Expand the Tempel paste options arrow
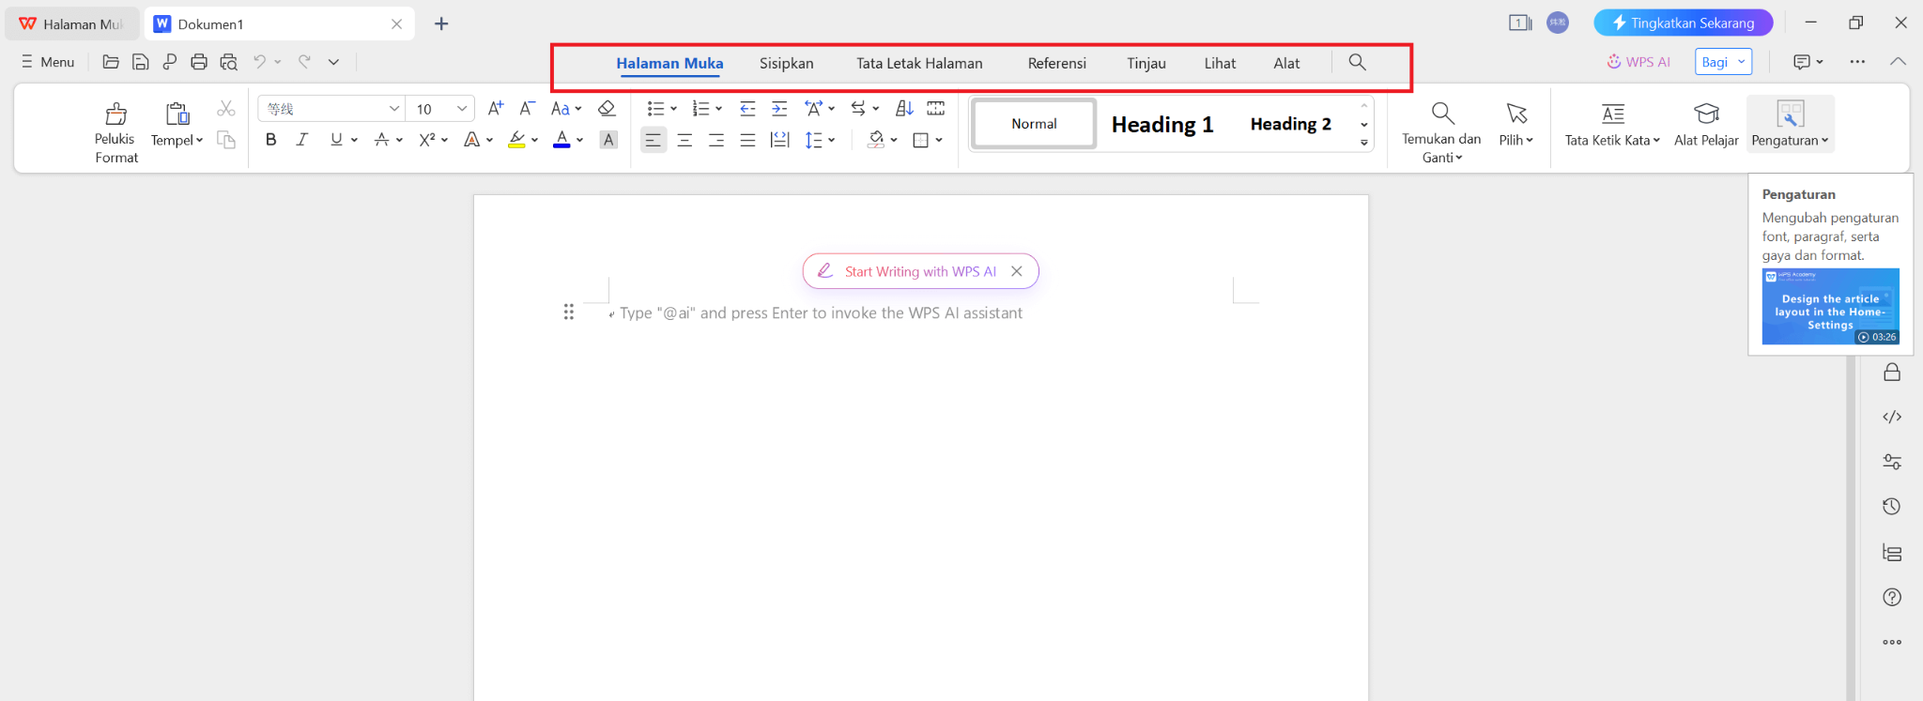This screenshot has width=1923, height=701. [199, 141]
